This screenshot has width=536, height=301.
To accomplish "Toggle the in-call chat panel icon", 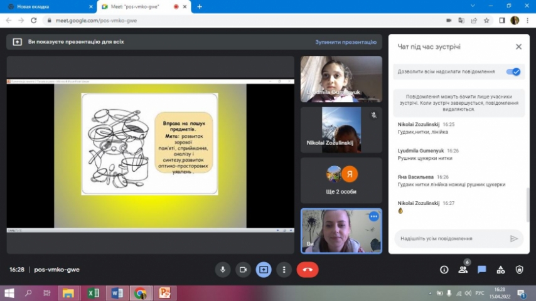I will pos(481,270).
